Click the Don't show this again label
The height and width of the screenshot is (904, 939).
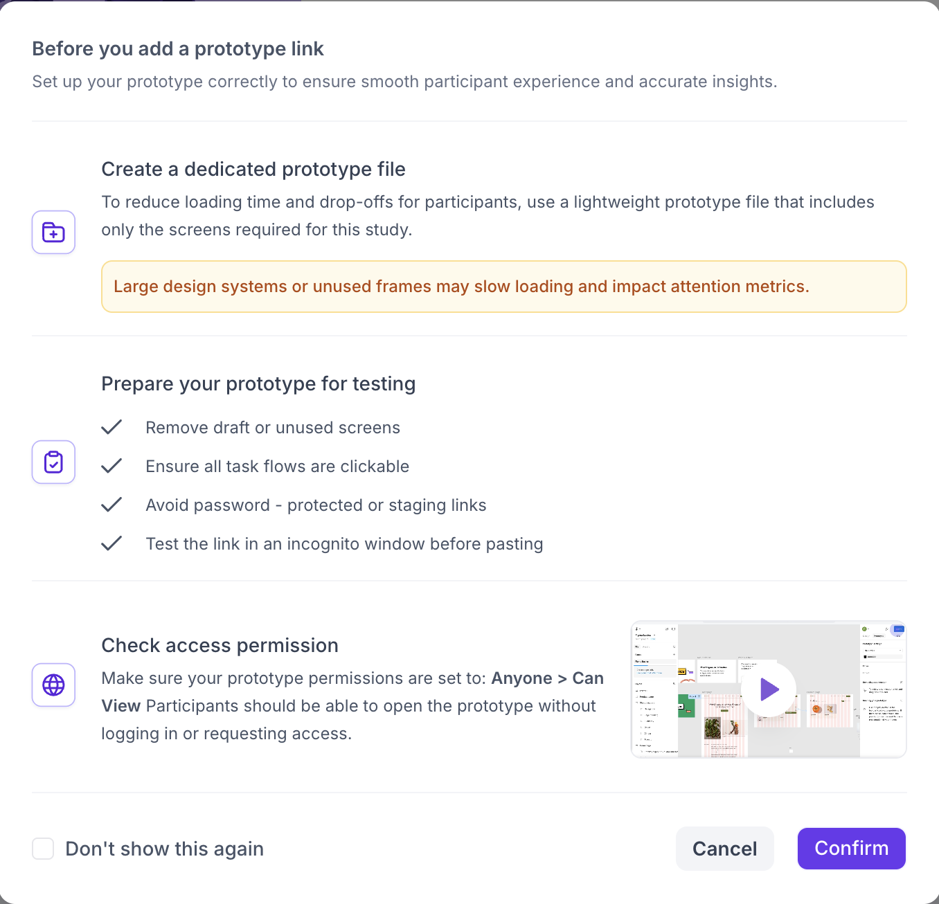164,849
